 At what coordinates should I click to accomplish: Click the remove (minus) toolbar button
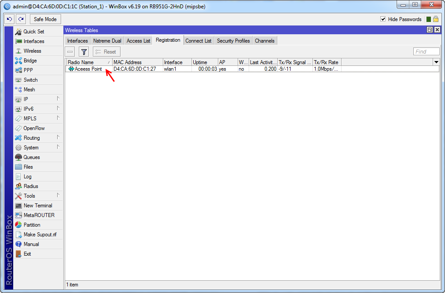click(x=70, y=52)
